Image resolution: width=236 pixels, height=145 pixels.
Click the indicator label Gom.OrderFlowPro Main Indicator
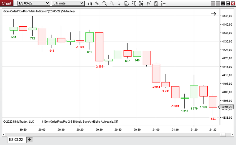[x=39, y=11]
